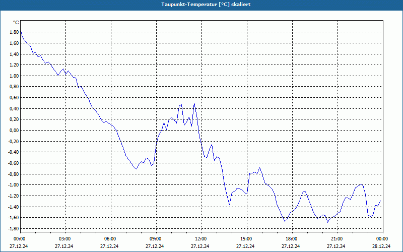The height and width of the screenshot is (252, 403).
Task: Select the y-axis label '1,60'
Action: 15,43
